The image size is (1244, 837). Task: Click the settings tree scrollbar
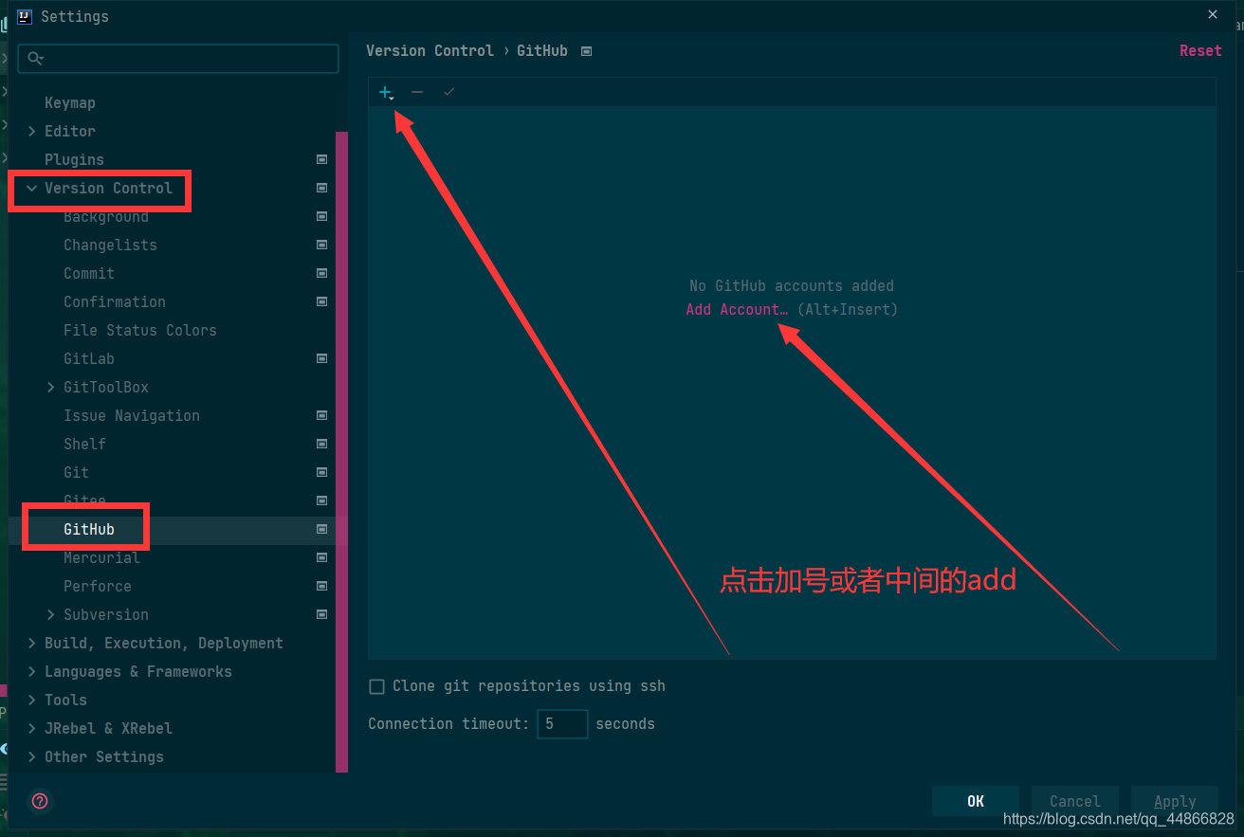coord(341,451)
